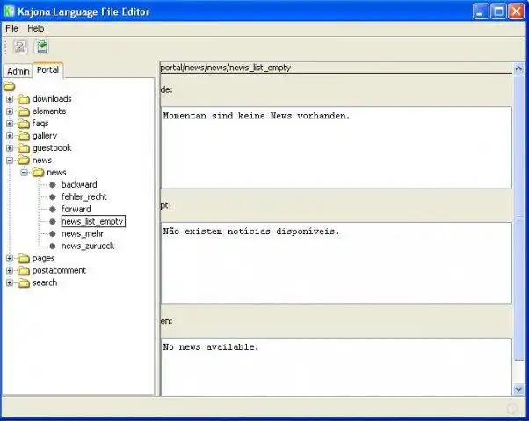
Task: Click the search folder icon
Action: click(x=24, y=283)
